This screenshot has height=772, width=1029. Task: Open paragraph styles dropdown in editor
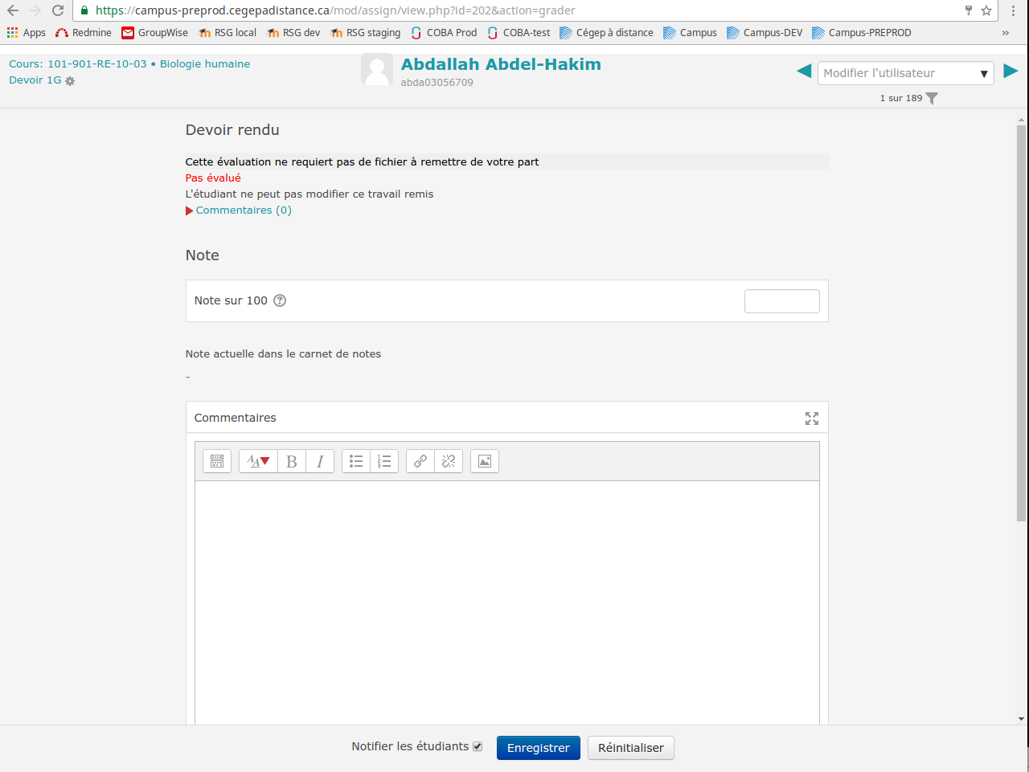click(258, 461)
